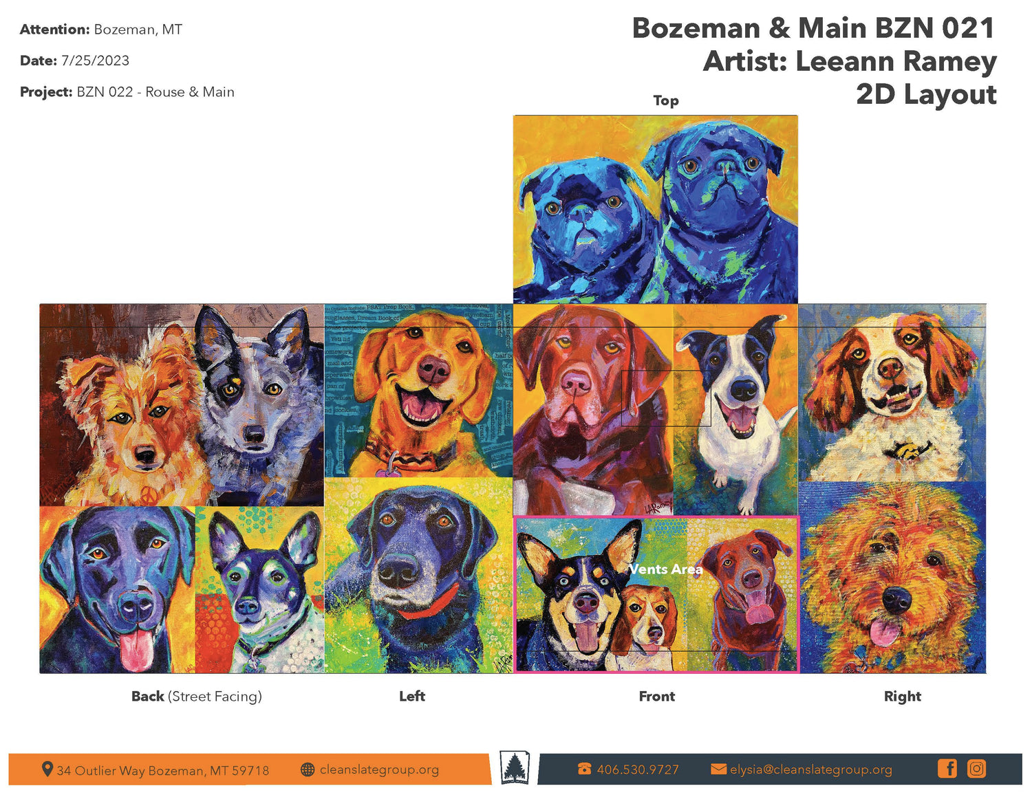Click the Facebook icon in footer
Image resolution: width=1032 pixels, height=797 pixels.
pos(947,768)
